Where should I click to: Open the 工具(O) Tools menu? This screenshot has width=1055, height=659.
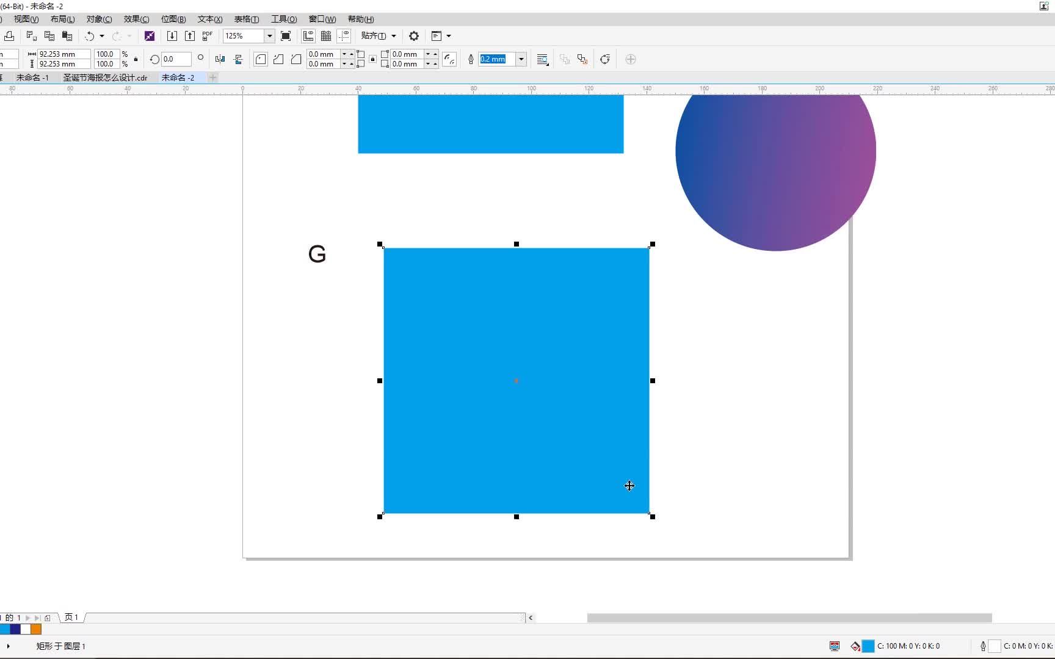(284, 19)
